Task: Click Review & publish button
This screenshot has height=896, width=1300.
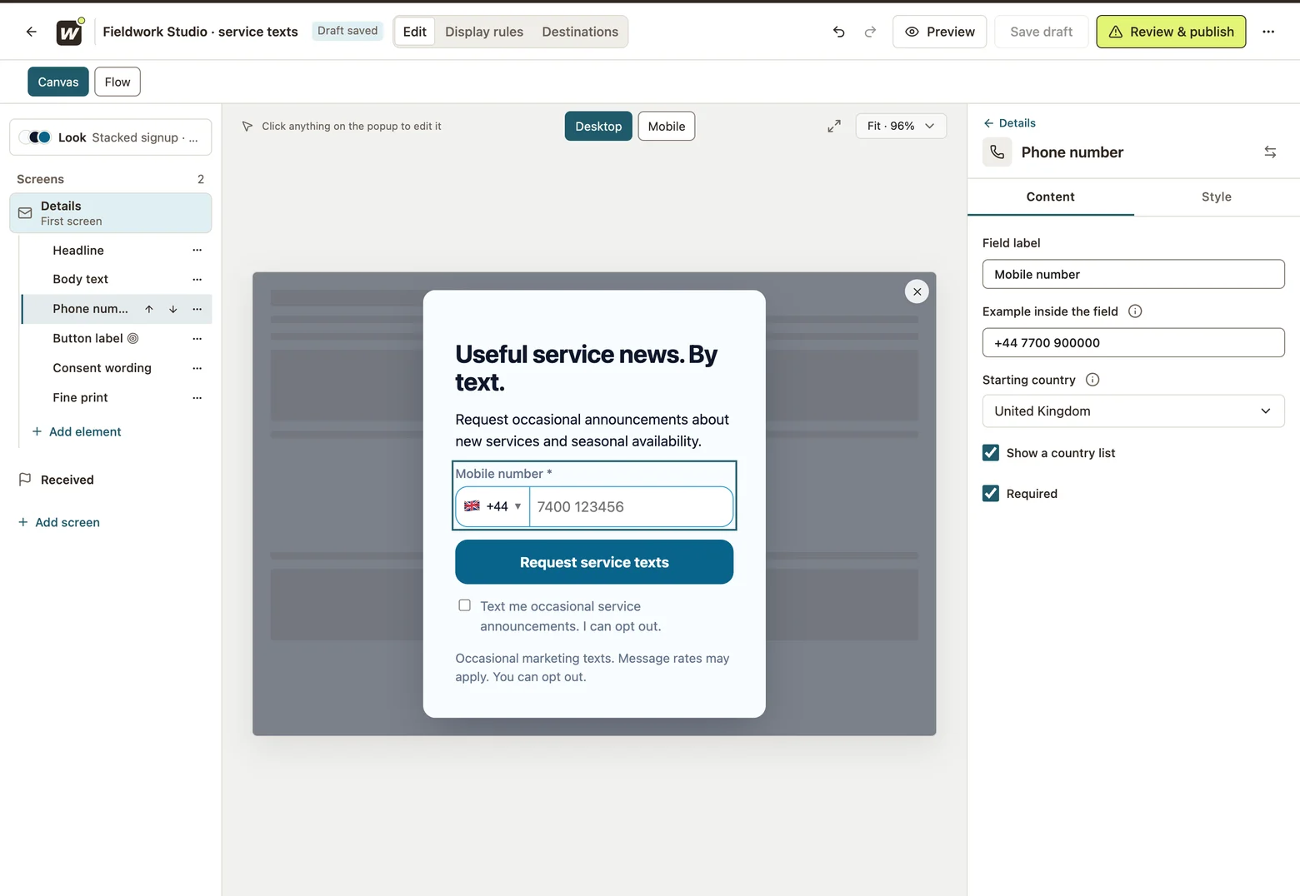Action: tap(1171, 32)
